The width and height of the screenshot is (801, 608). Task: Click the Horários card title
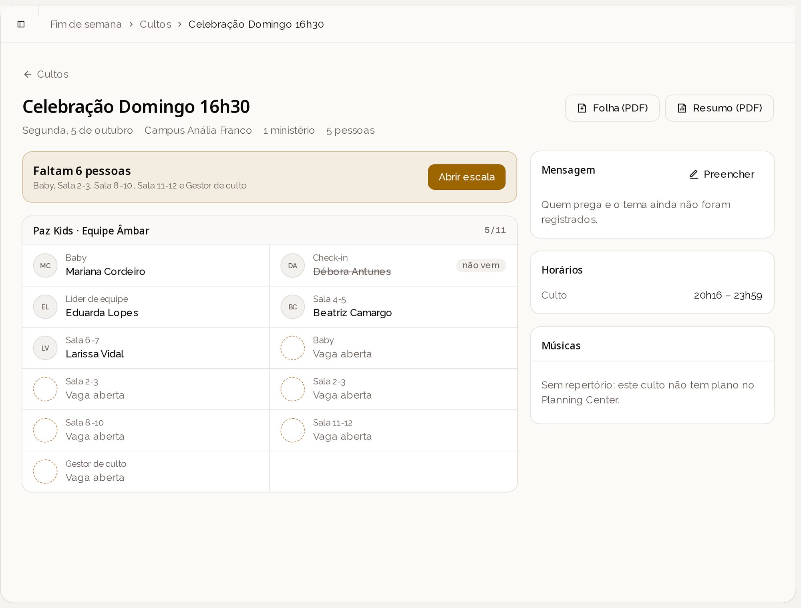click(x=562, y=270)
